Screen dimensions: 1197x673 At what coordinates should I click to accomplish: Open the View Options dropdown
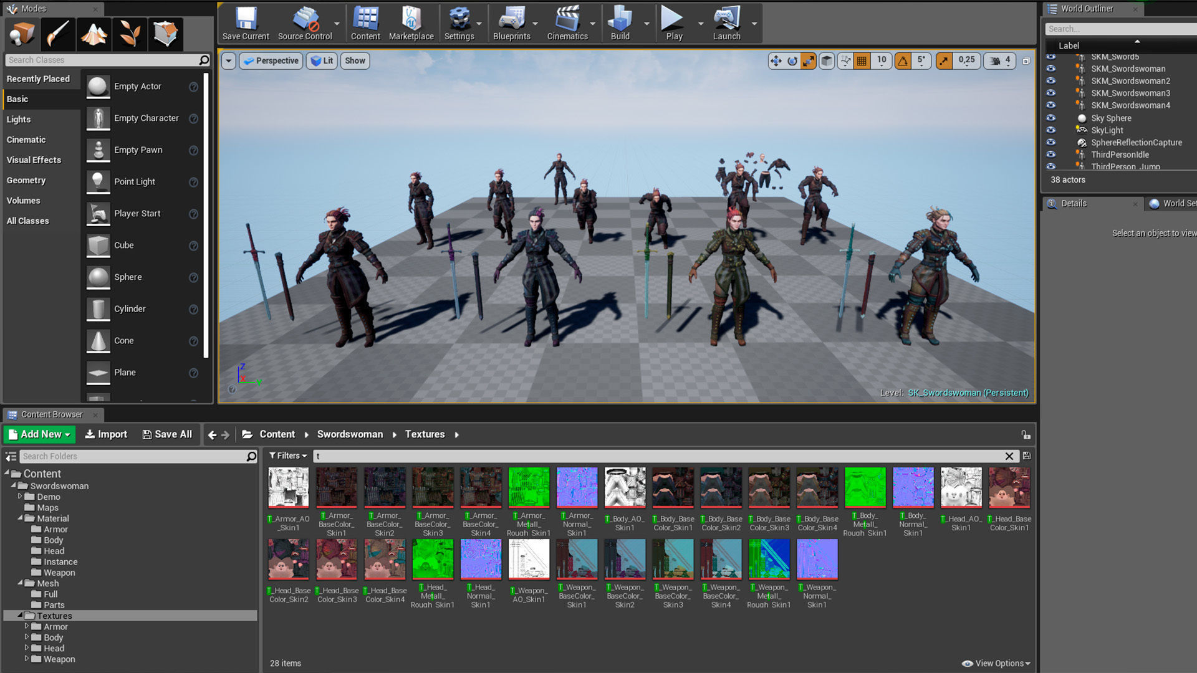pyautogui.click(x=996, y=663)
